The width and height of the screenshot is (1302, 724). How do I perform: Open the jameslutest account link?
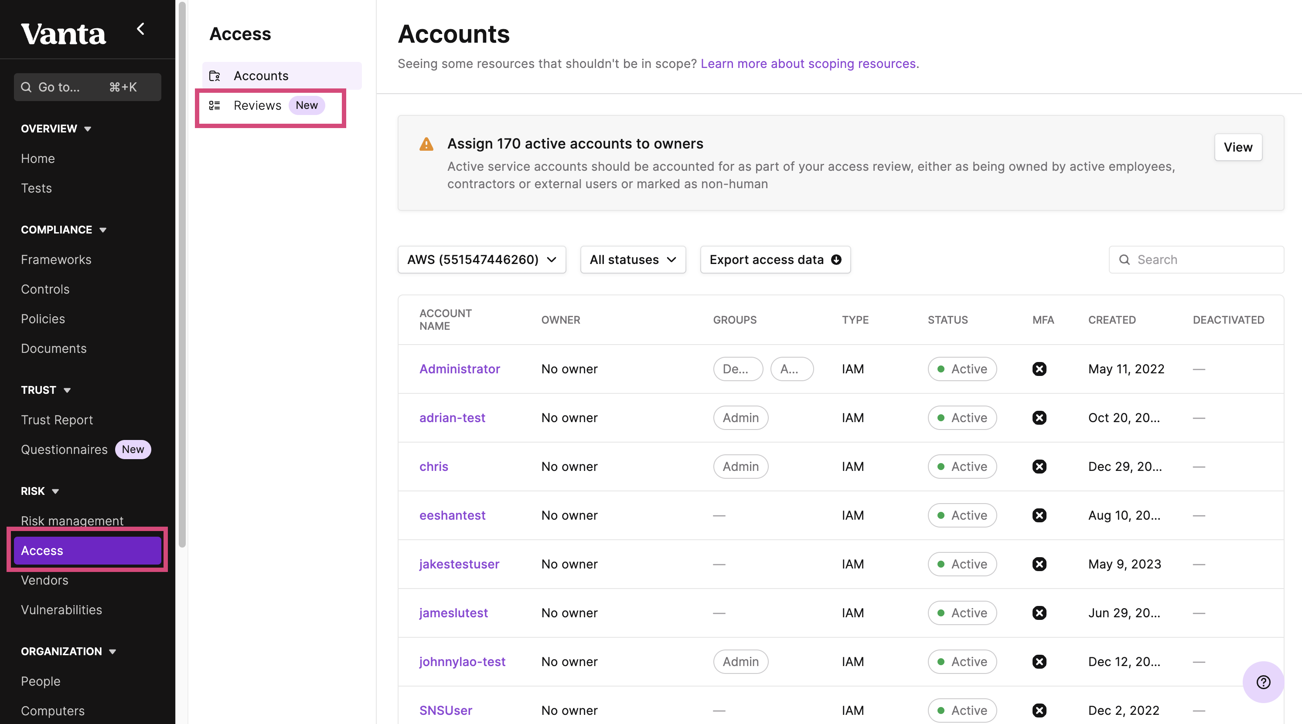point(453,613)
